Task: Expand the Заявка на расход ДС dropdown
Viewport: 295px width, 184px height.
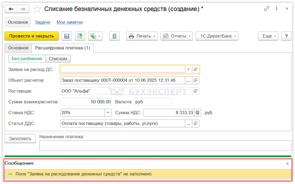Action: 188,69
